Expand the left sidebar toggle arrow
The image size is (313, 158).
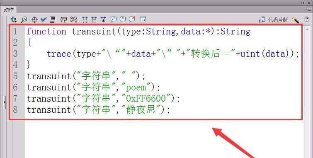(x=5, y=102)
